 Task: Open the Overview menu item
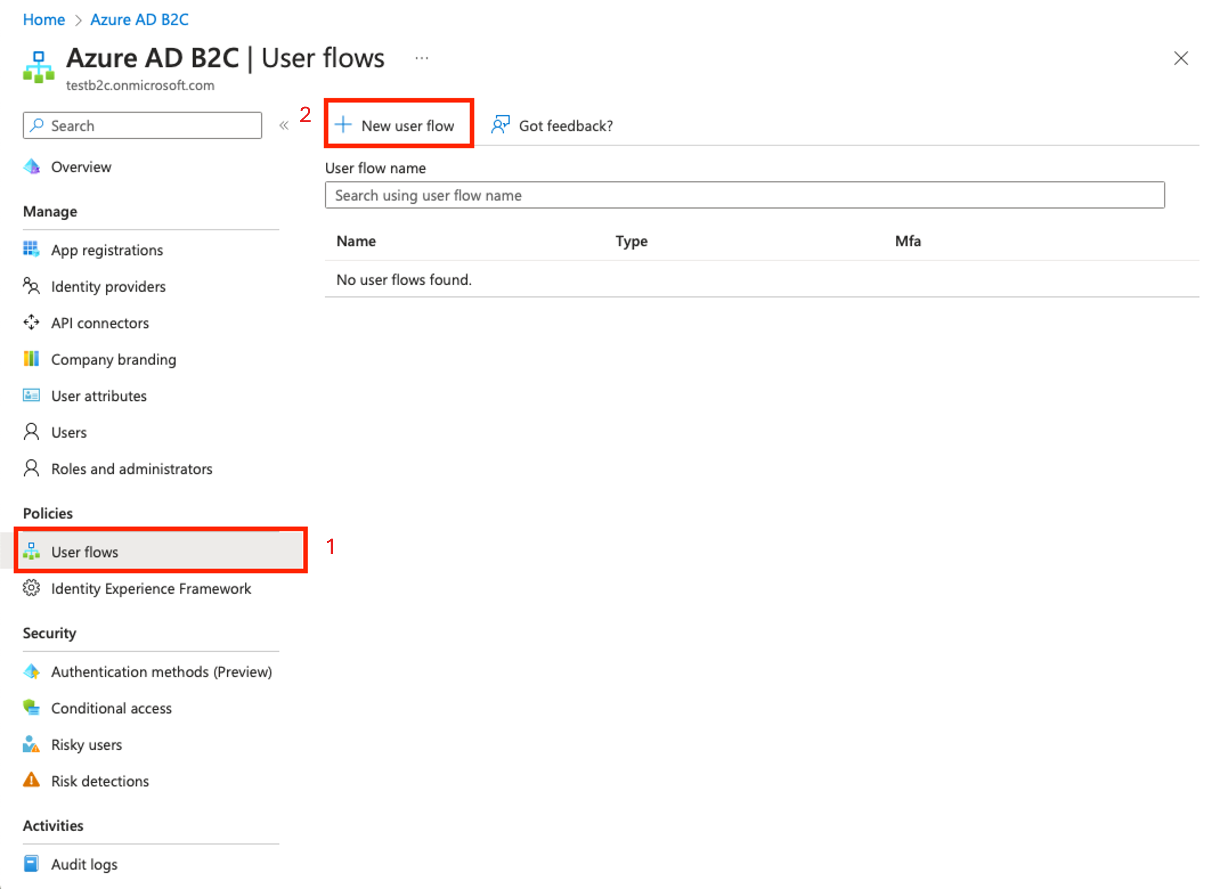pyautogui.click(x=81, y=167)
